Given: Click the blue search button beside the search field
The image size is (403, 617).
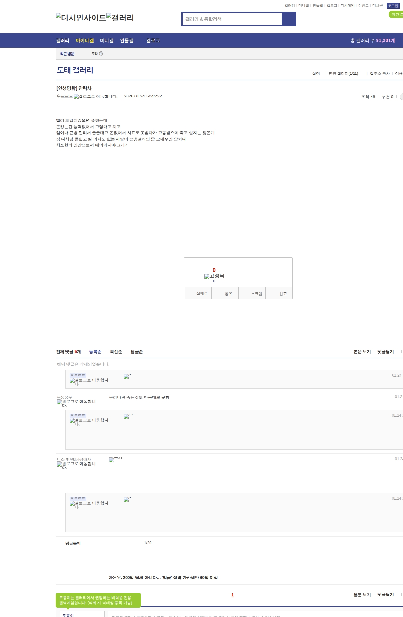Looking at the screenshot, I should [x=289, y=19].
